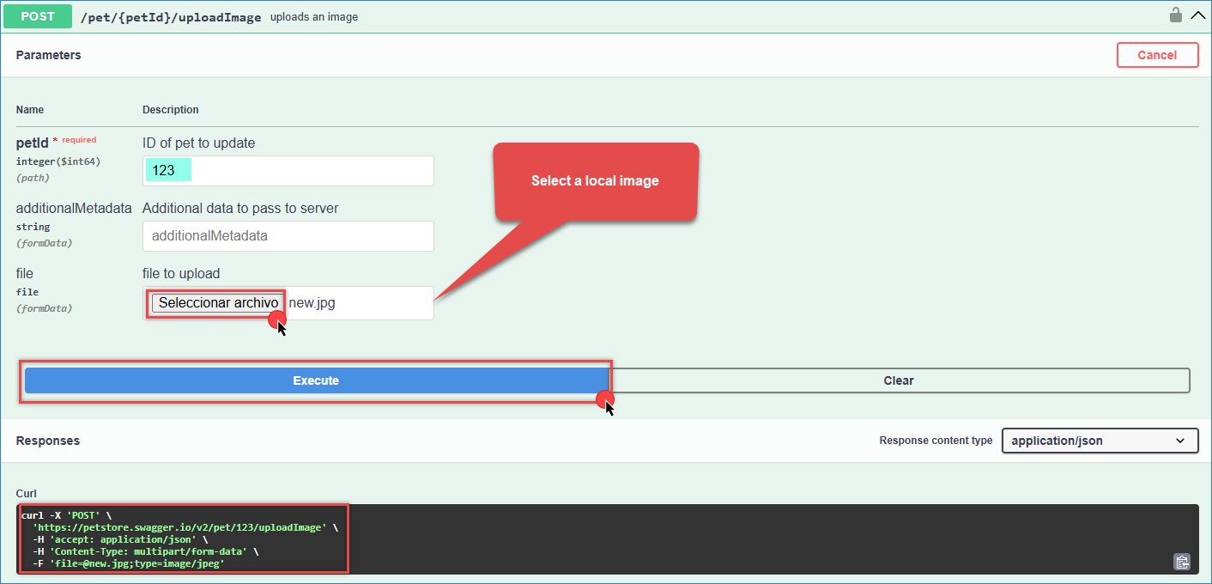Click the Parameters section heading
Screen dimensions: 1212x584
pos(48,55)
